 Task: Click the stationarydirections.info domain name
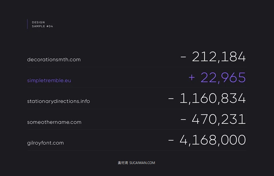(x=59, y=101)
